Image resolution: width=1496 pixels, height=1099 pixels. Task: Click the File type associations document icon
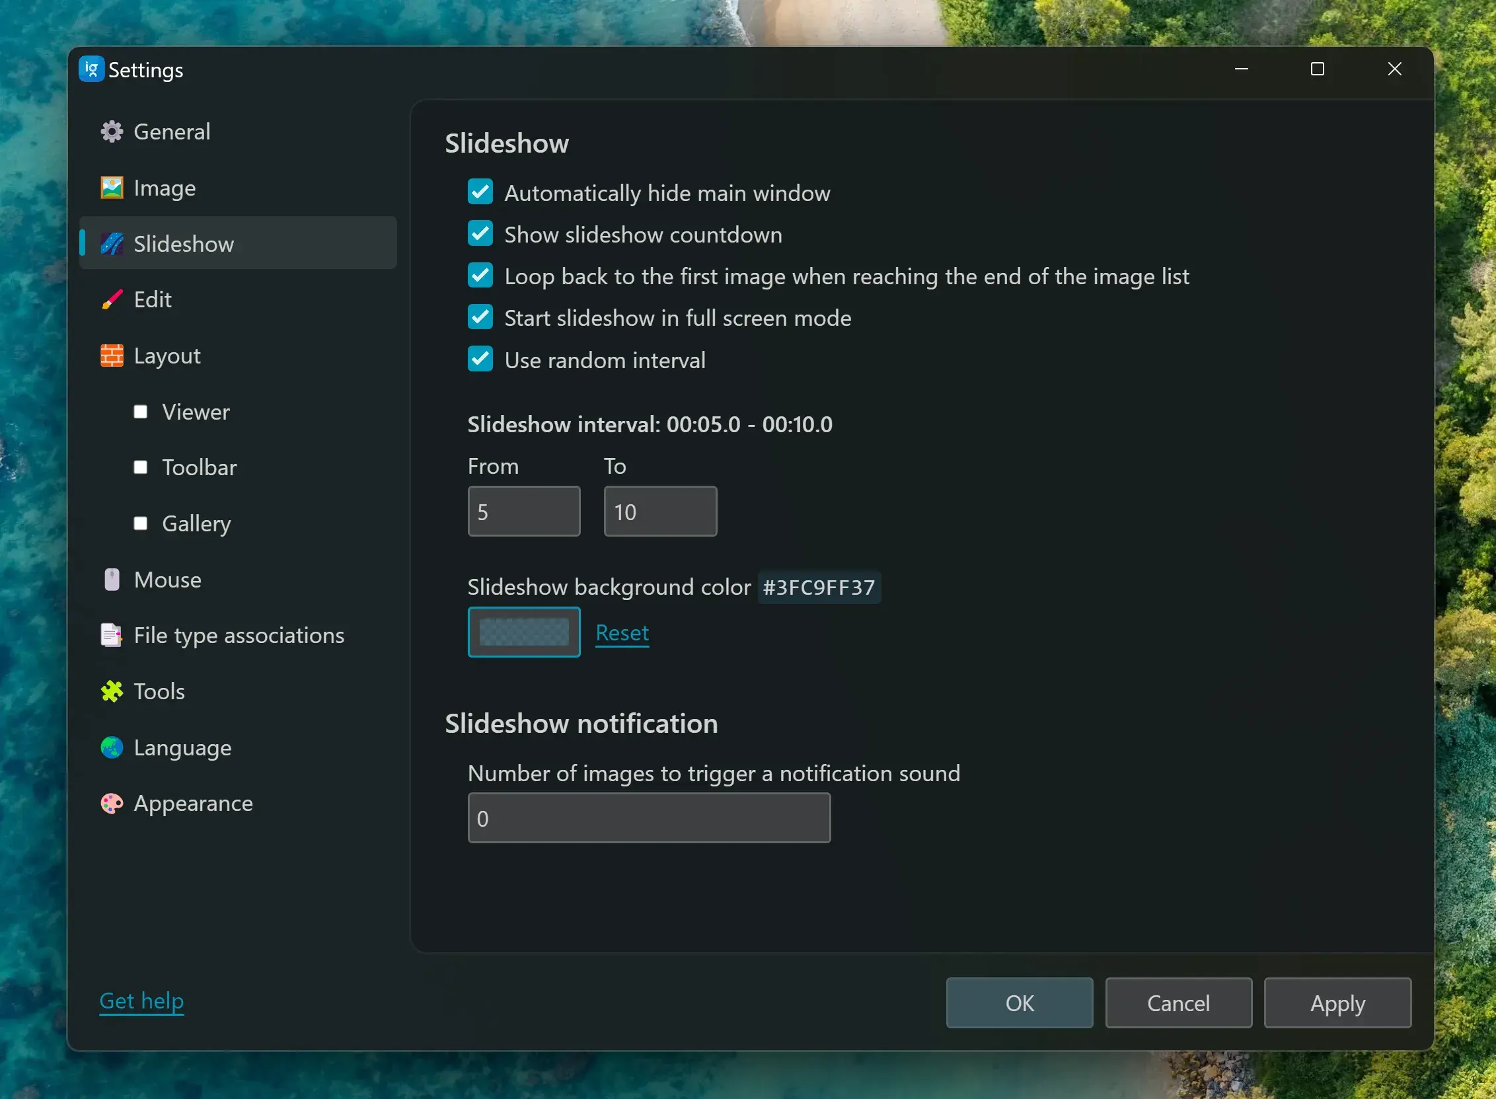click(112, 635)
